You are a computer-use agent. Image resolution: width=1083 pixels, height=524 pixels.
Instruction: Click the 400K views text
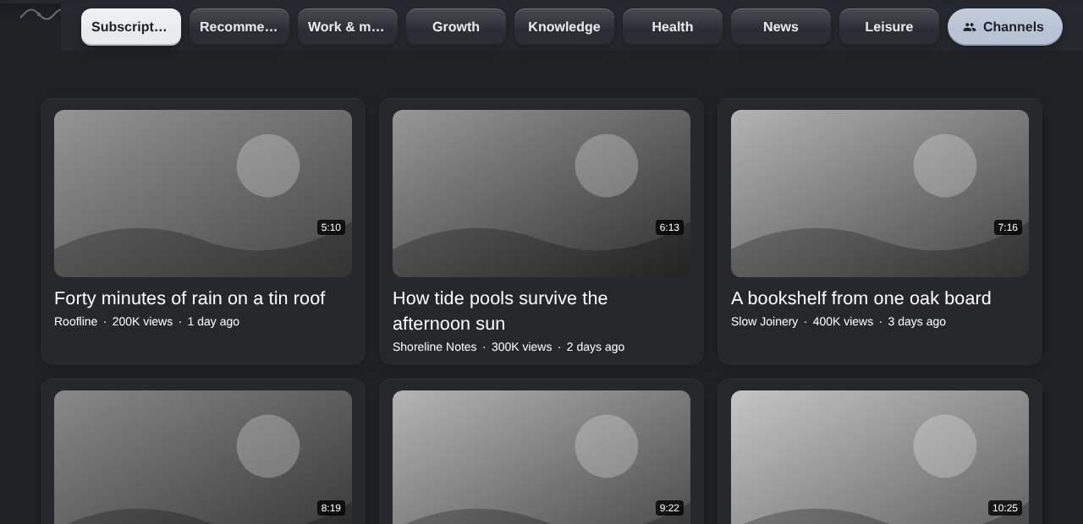843,322
